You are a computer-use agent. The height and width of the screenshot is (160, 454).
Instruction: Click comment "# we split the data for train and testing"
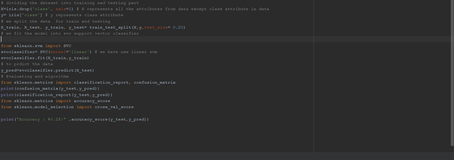pos(56,21)
